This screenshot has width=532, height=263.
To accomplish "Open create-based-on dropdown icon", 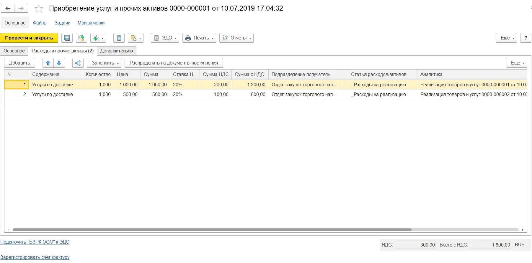I will 98,38.
